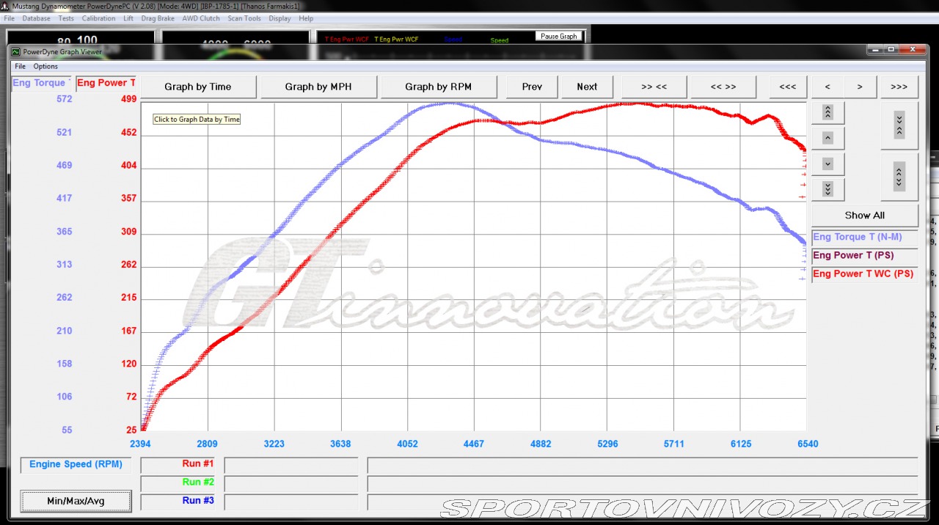Click Graph by RPM button
This screenshot has height=525, width=939.
point(439,87)
